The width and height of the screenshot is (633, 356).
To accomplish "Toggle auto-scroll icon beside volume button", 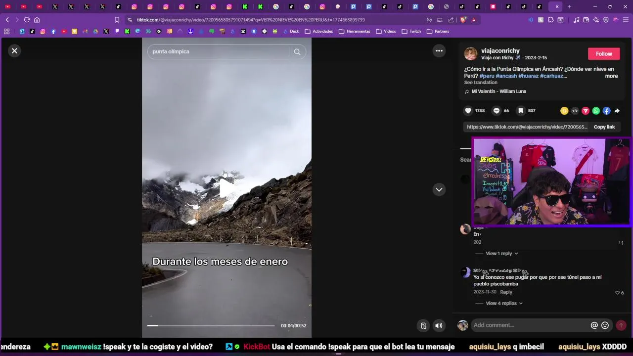I will click(x=423, y=325).
